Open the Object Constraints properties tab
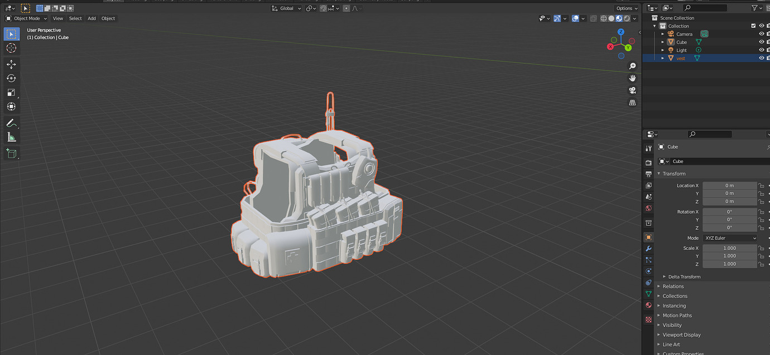770x355 pixels. pyautogui.click(x=648, y=283)
